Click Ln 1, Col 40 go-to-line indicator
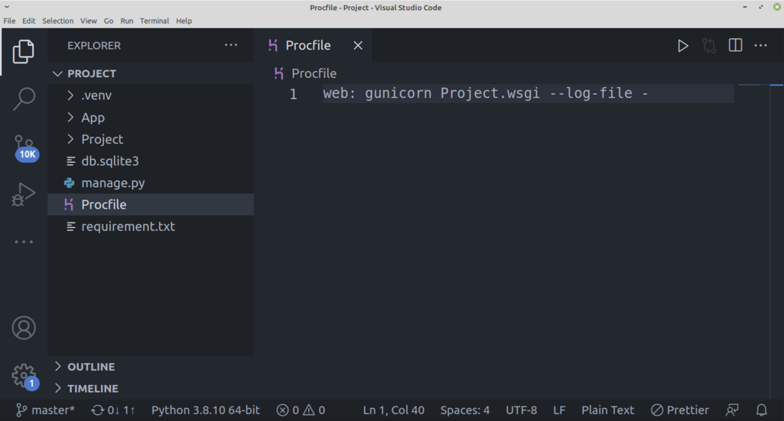 (x=393, y=410)
